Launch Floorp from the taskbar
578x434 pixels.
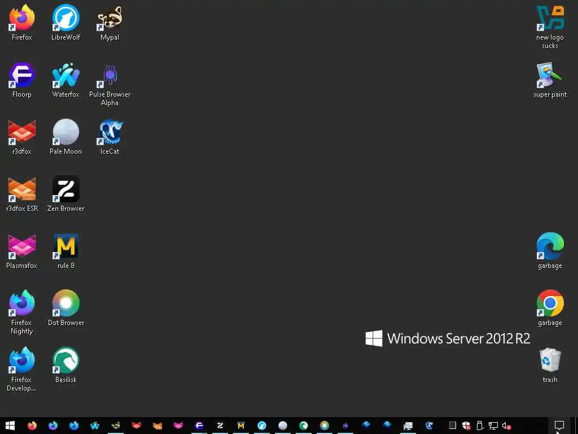[199, 426]
